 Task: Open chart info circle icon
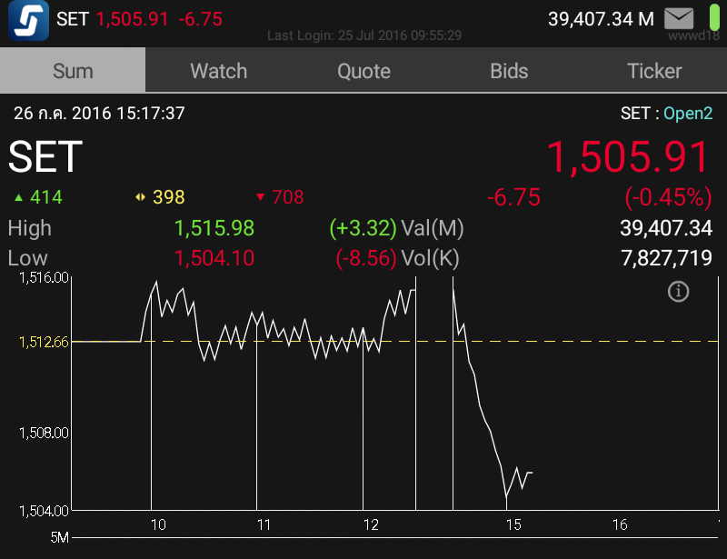pyautogui.click(x=678, y=292)
